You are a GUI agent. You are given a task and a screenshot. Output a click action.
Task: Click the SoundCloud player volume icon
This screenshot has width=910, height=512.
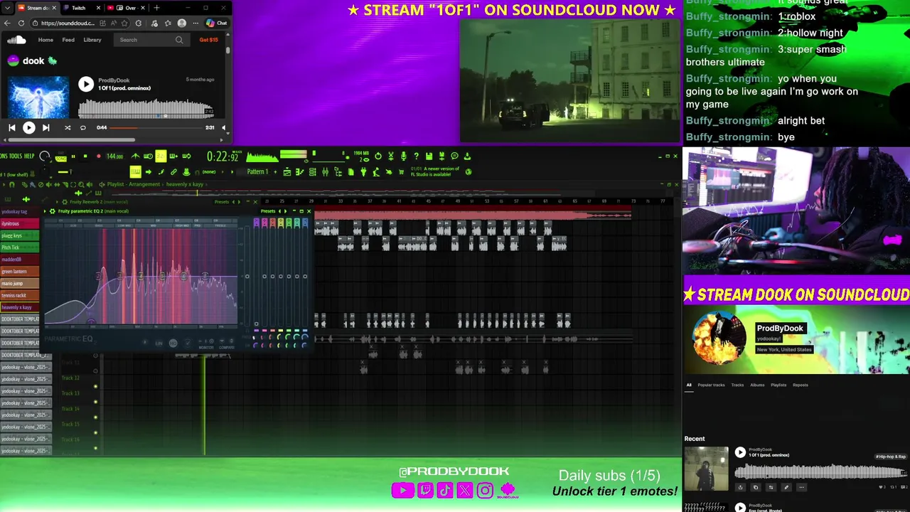(x=224, y=128)
